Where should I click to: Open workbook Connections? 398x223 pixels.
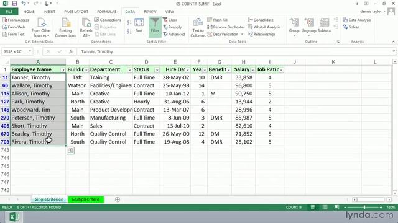point(108,20)
